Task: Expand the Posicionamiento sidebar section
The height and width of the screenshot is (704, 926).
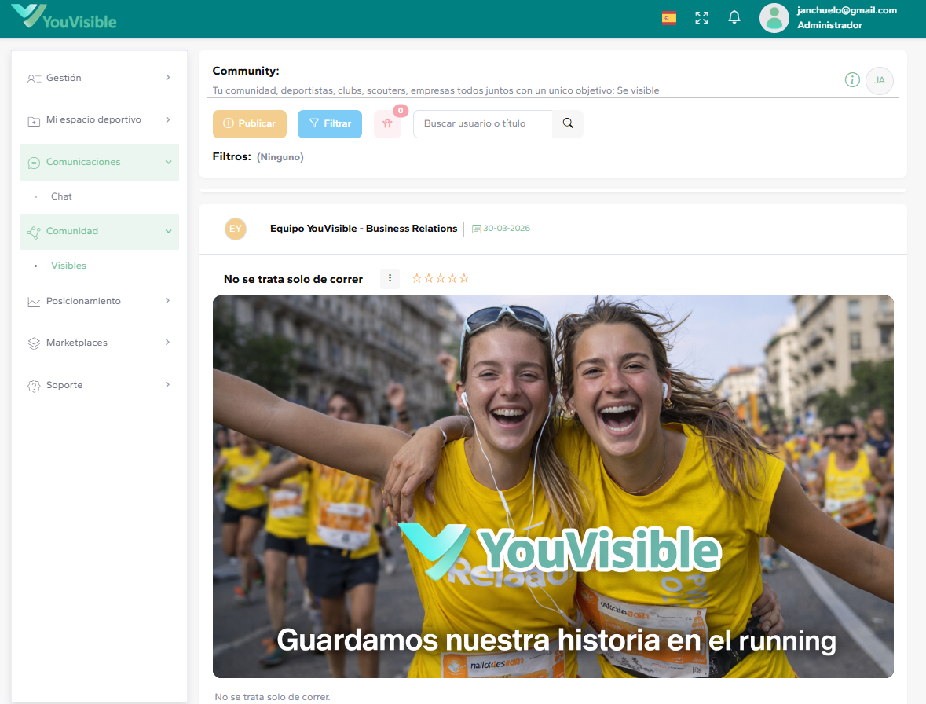Action: pos(99,301)
